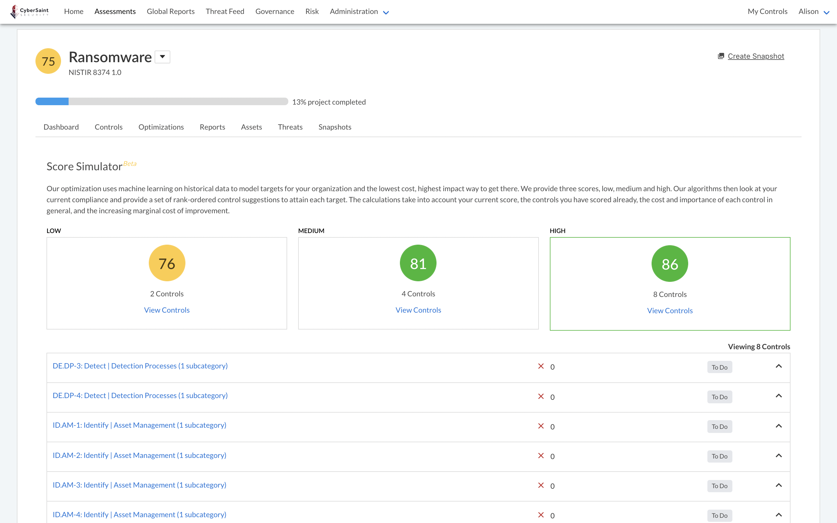This screenshot has height=523, width=837.
Task: Click the To Do status for ID.AM-4
Action: pyautogui.click(x=719, y=516)
